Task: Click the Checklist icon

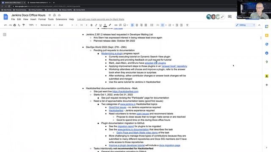Action: [158, 25]
